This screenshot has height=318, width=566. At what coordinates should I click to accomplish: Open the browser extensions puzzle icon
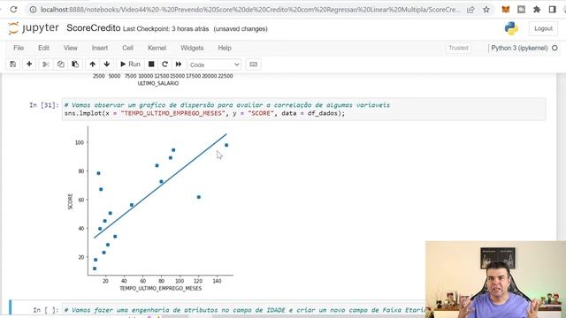coord(537,10)
